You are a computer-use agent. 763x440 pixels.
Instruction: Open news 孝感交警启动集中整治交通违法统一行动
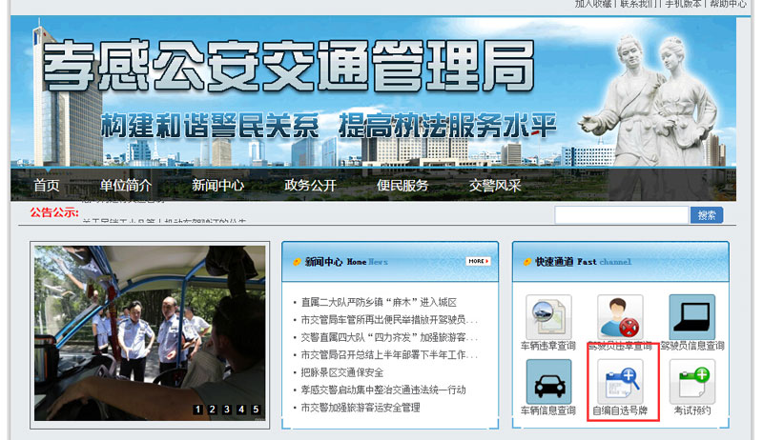pos(383,390)
